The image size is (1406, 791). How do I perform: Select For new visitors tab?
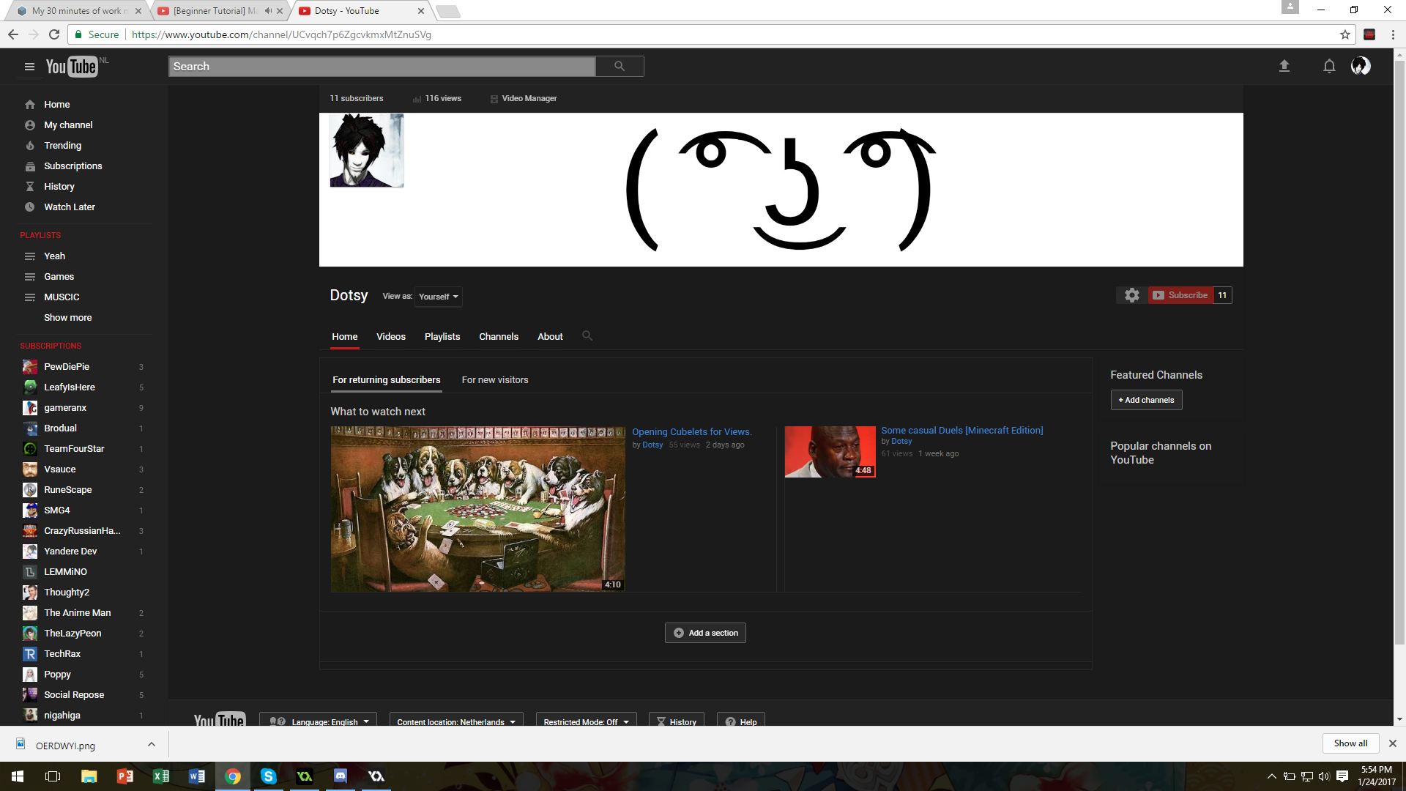click(495, 380)
